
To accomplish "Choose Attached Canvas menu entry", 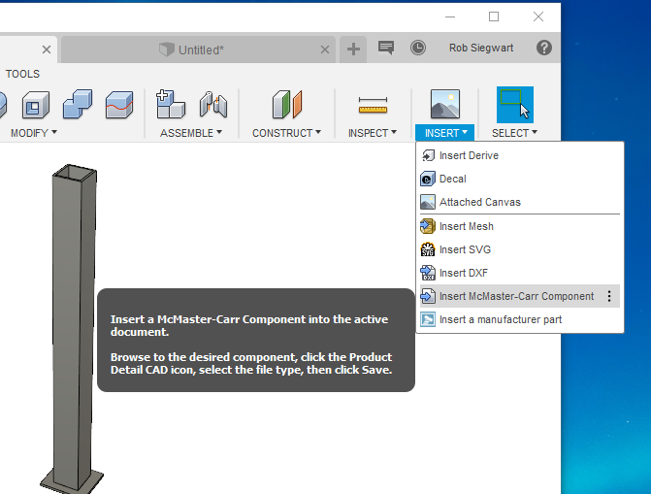I will [520, 202].
